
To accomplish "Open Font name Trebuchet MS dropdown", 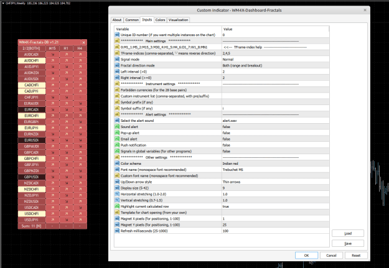I will pos(275,170).
